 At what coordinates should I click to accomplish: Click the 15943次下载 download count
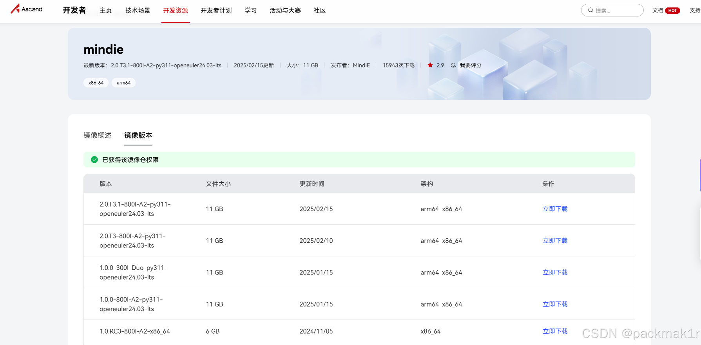(x=399, y=65)
